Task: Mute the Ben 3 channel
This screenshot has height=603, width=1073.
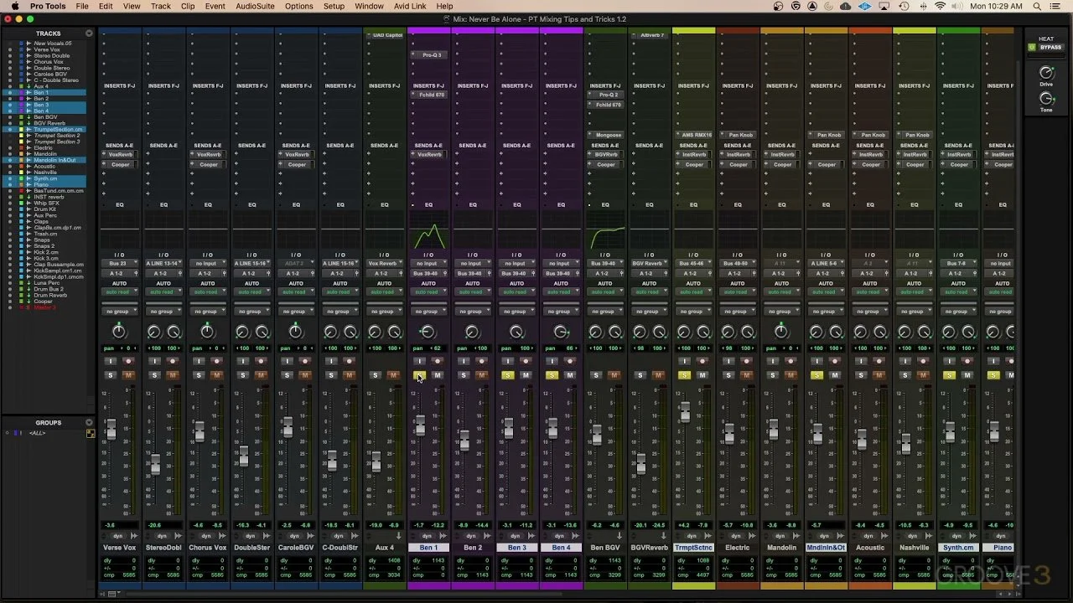Action: tap(526, 375)
